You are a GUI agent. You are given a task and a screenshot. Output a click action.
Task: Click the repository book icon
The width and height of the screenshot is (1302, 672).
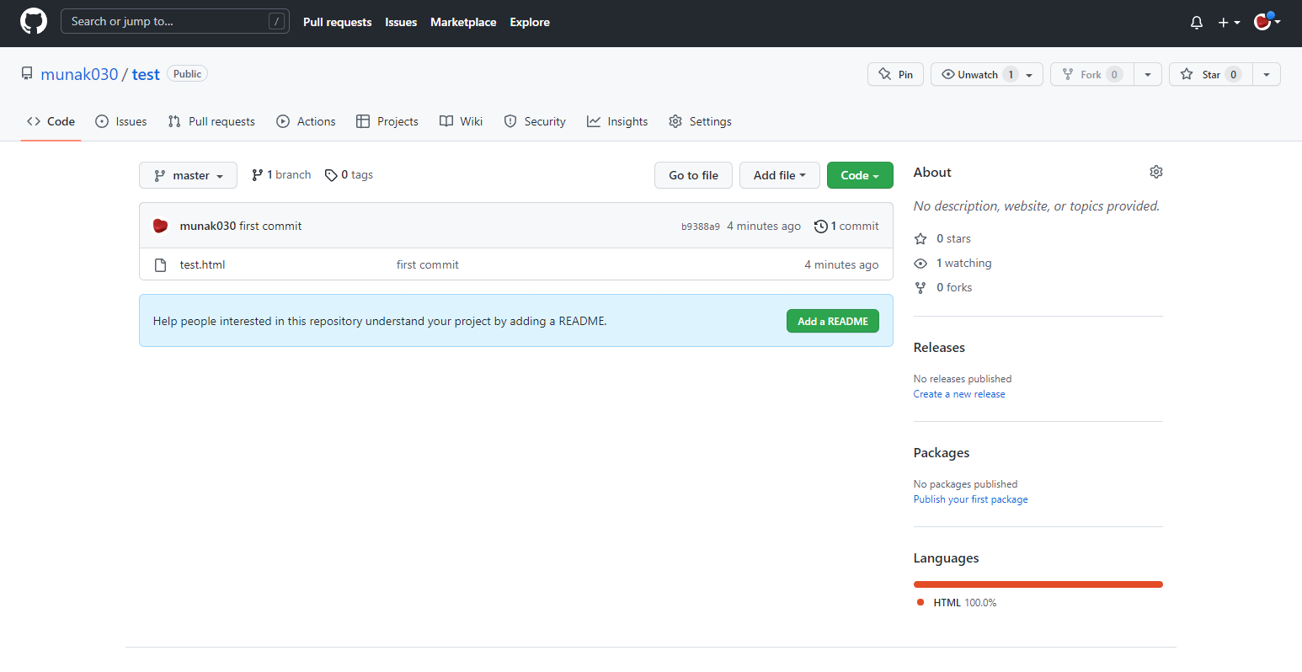[x=27, y=74]
